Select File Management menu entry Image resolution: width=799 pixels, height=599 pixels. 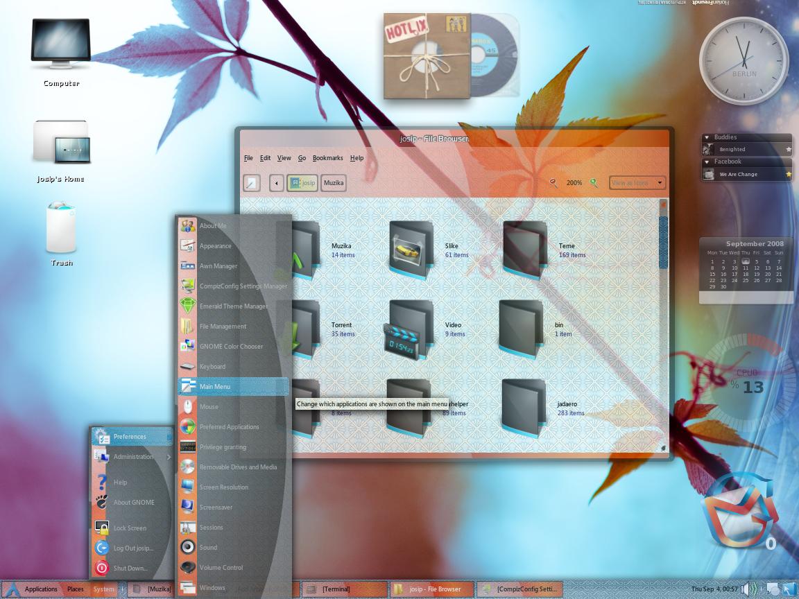tap(234, 327)
